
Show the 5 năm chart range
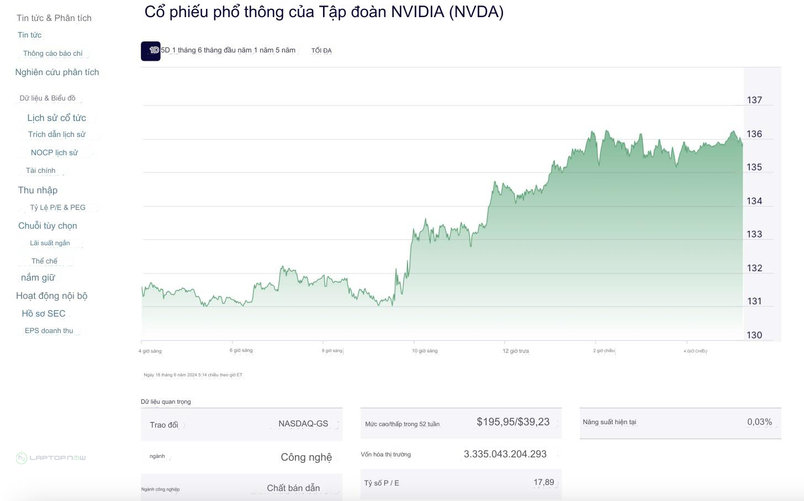285,50
